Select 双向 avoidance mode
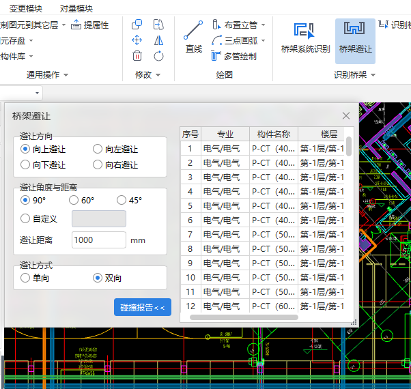Image resolution: width=411 pixels, height=389 pixels. click(98, 278)
